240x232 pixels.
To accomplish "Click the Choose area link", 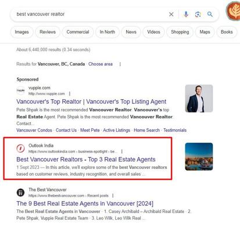I will 101,64.
